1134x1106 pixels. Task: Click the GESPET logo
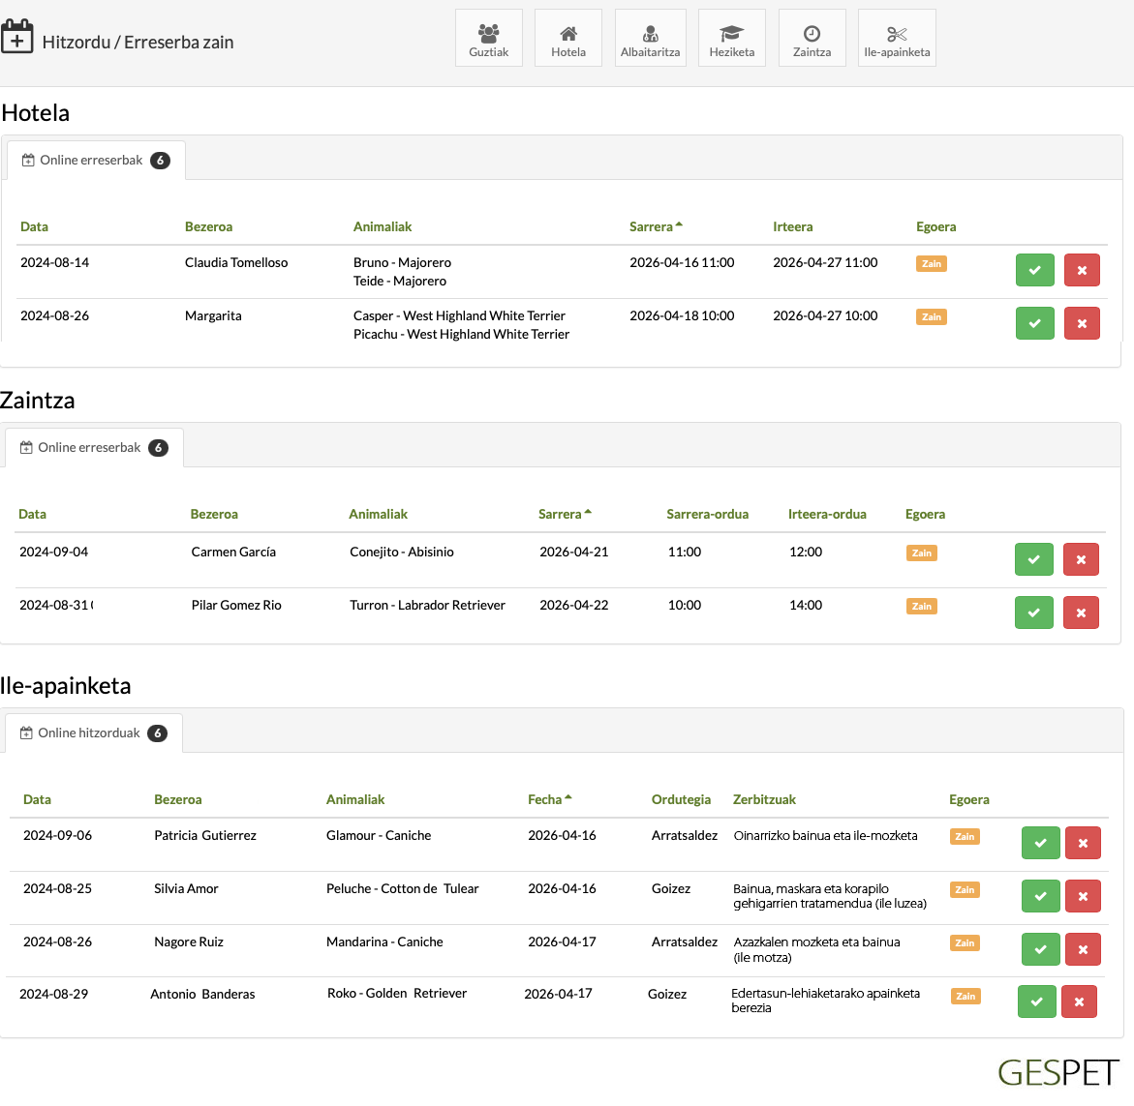point(1057,1072)
